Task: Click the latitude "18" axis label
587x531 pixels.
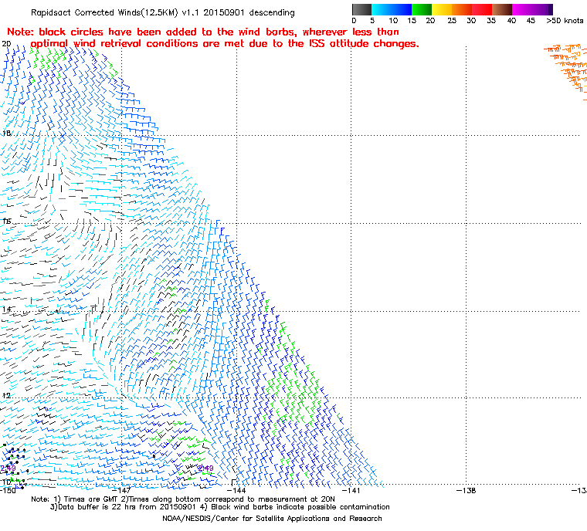Action: point(7,134)
